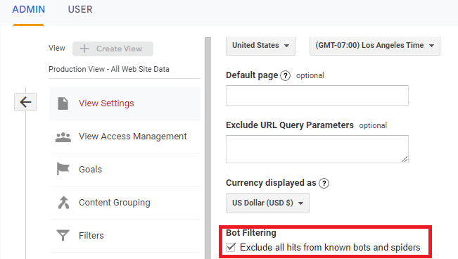Click the back arrow icon

coord(25,102)
